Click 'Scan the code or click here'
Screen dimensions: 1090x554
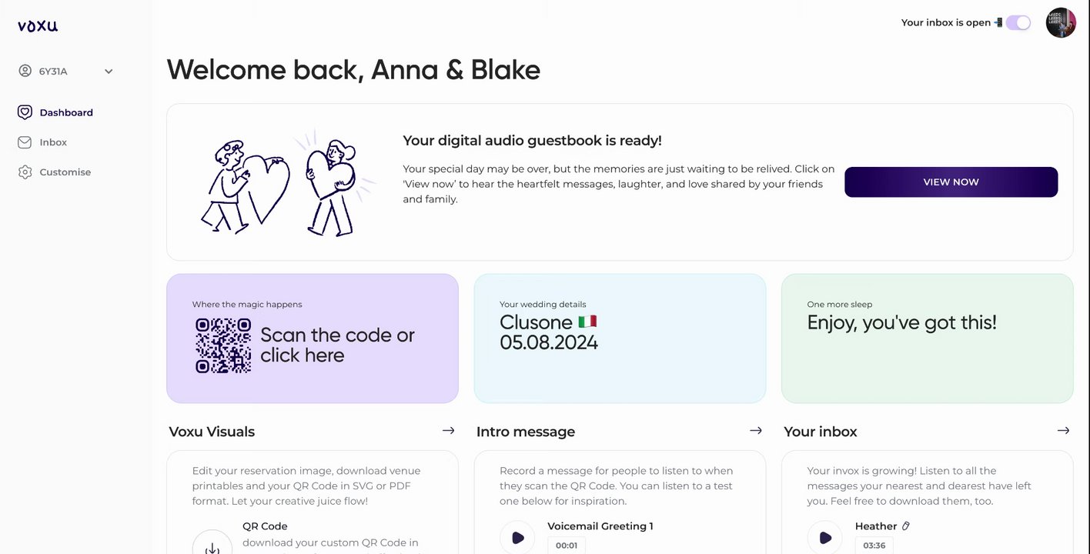click(x=337, y=345)
